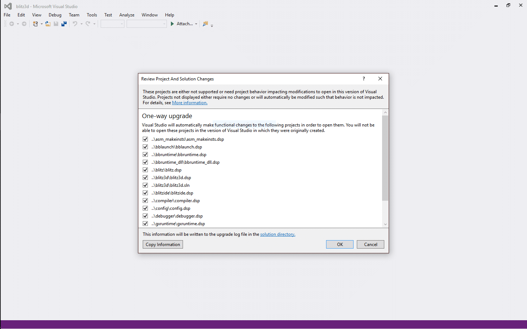Screen dimensions: 527x329
Task: Click the scrollbar down arrow in dialog
Action: point(385,224)
